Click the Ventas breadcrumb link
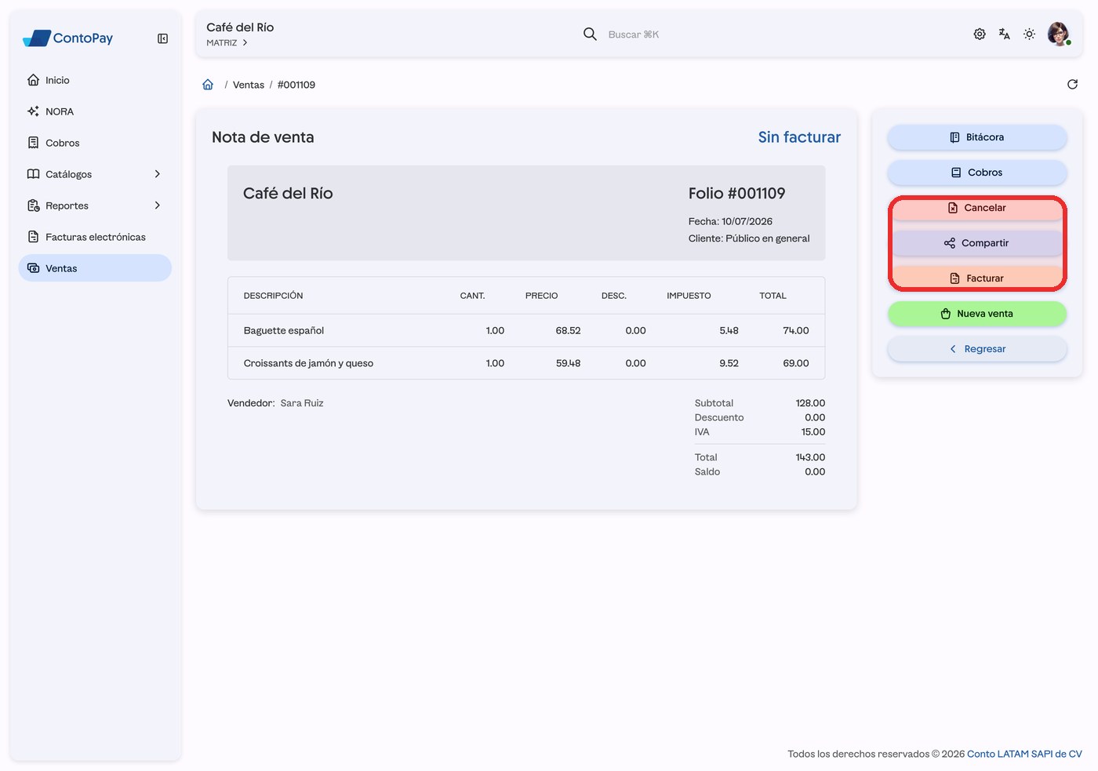The image size is (1098, 771). pos(249,85)
